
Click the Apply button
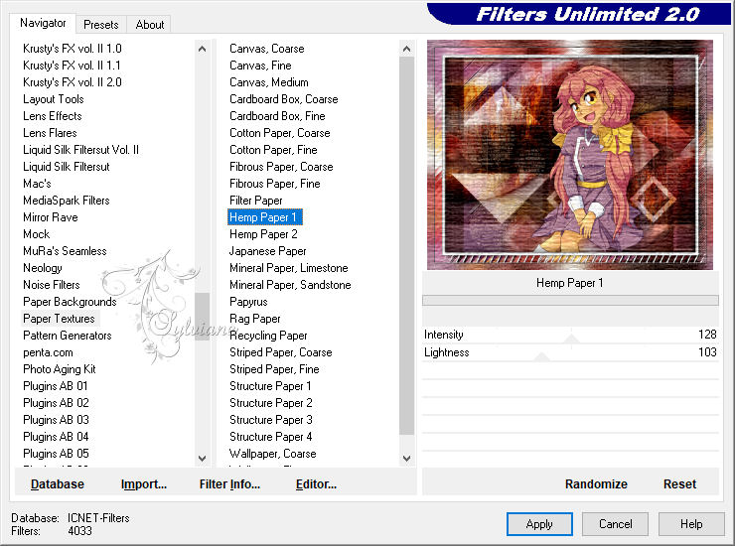tap(539, 524)
